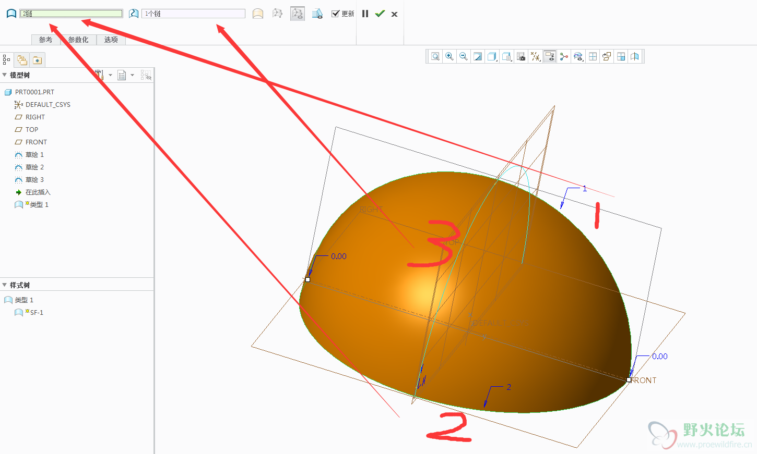Switch to the 选项 tab

click(x=111, y=40)
